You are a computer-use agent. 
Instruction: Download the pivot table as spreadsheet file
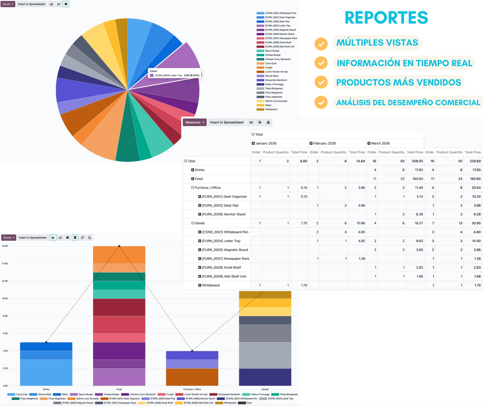click(268, 122)
